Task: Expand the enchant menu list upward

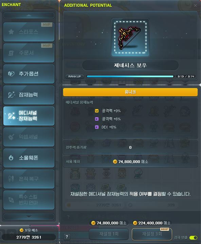Action: (29, 15)
